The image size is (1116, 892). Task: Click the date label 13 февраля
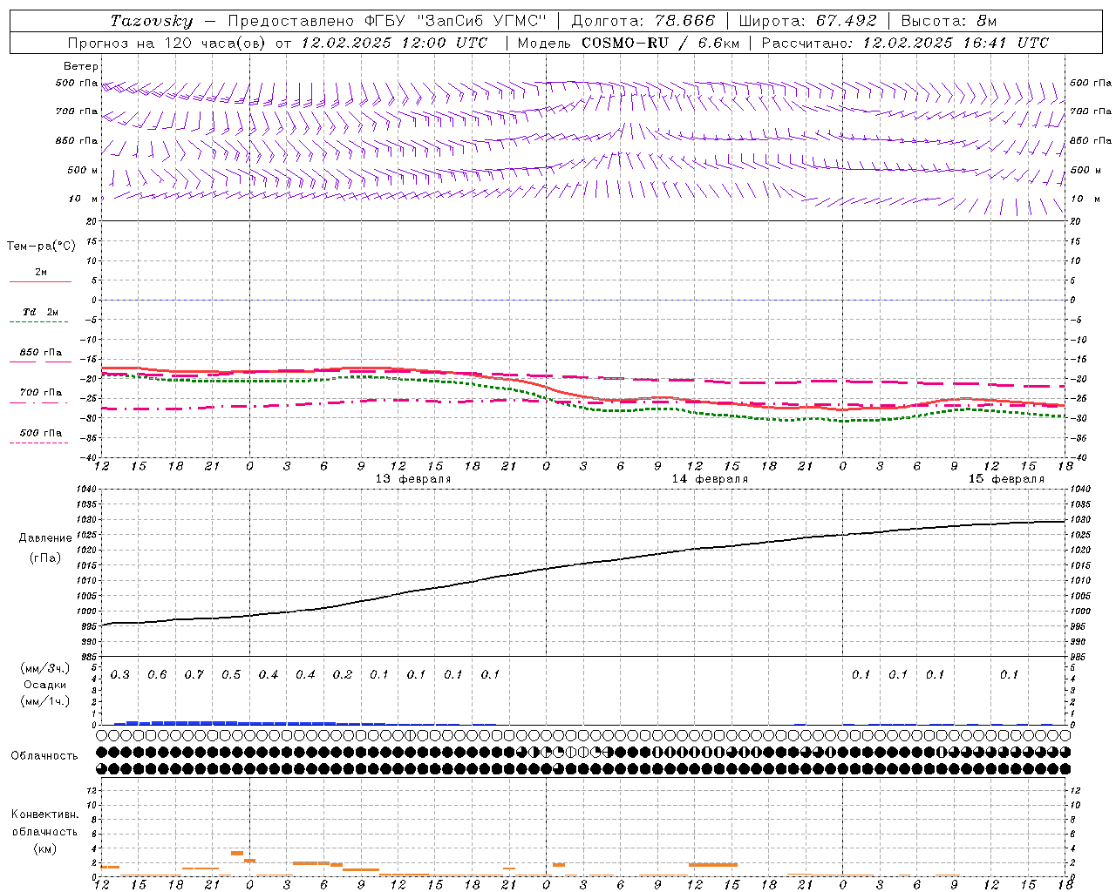click(413, 479)
